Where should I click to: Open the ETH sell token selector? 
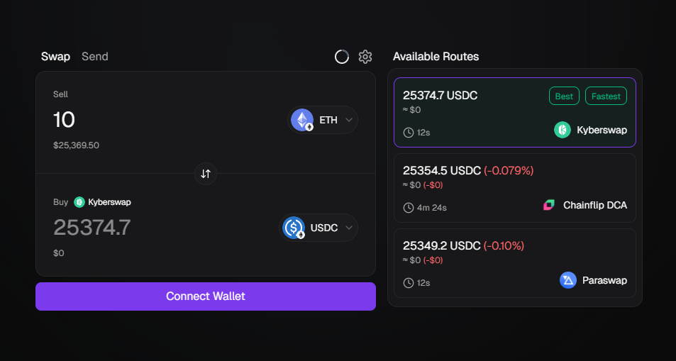(323, 120)
